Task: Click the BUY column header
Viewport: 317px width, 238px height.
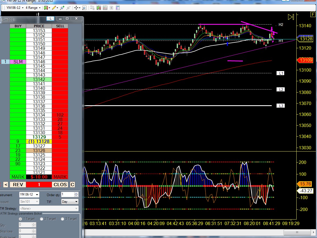Action: (x=18, y=26)
